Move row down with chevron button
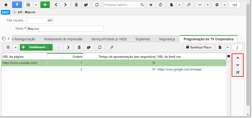The height and width of the screenshot is (118, 252). 238,65
